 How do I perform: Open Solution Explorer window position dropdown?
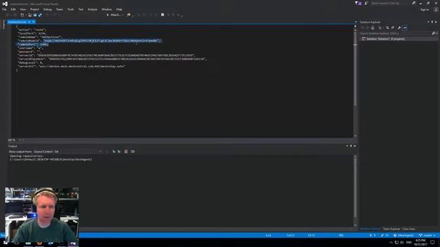(x=428, y=22)
